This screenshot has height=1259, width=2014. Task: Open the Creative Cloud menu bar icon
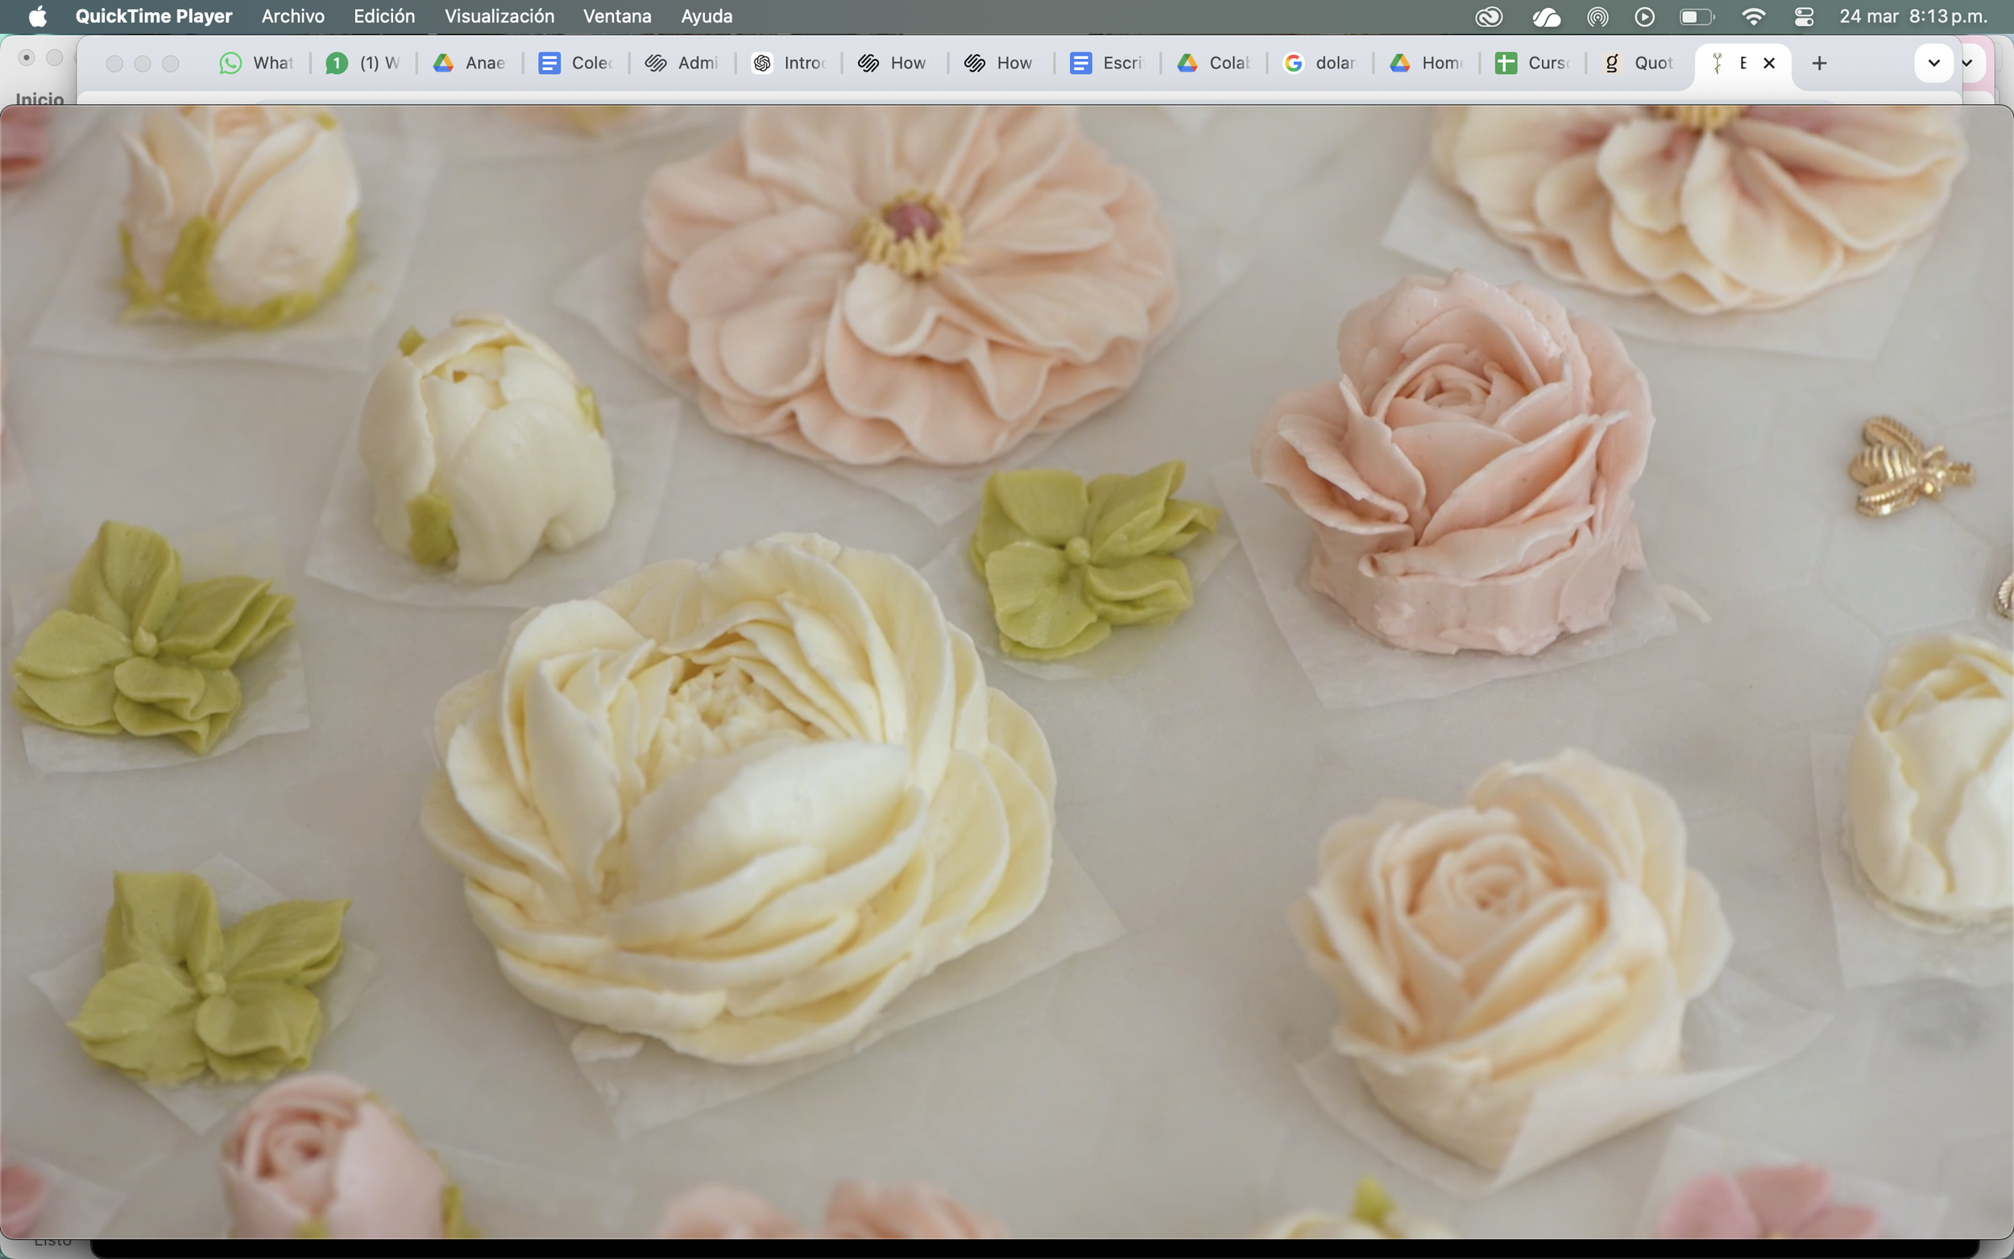[x=1489, y=17]
